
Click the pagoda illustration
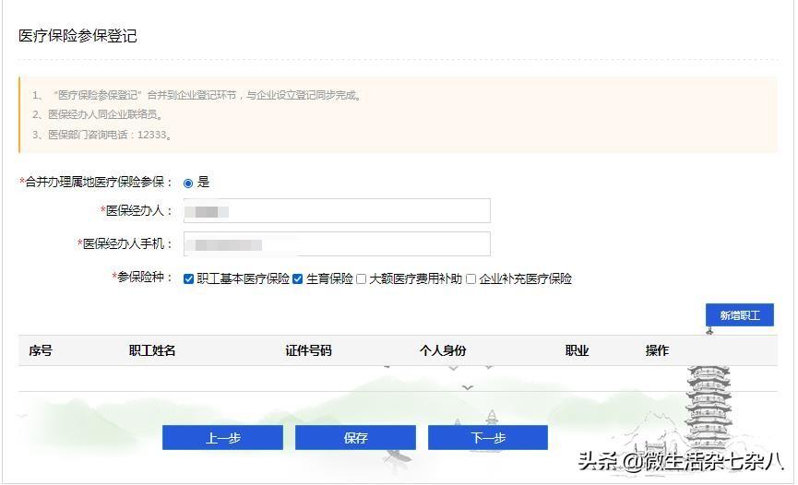[x=709, y=406]
